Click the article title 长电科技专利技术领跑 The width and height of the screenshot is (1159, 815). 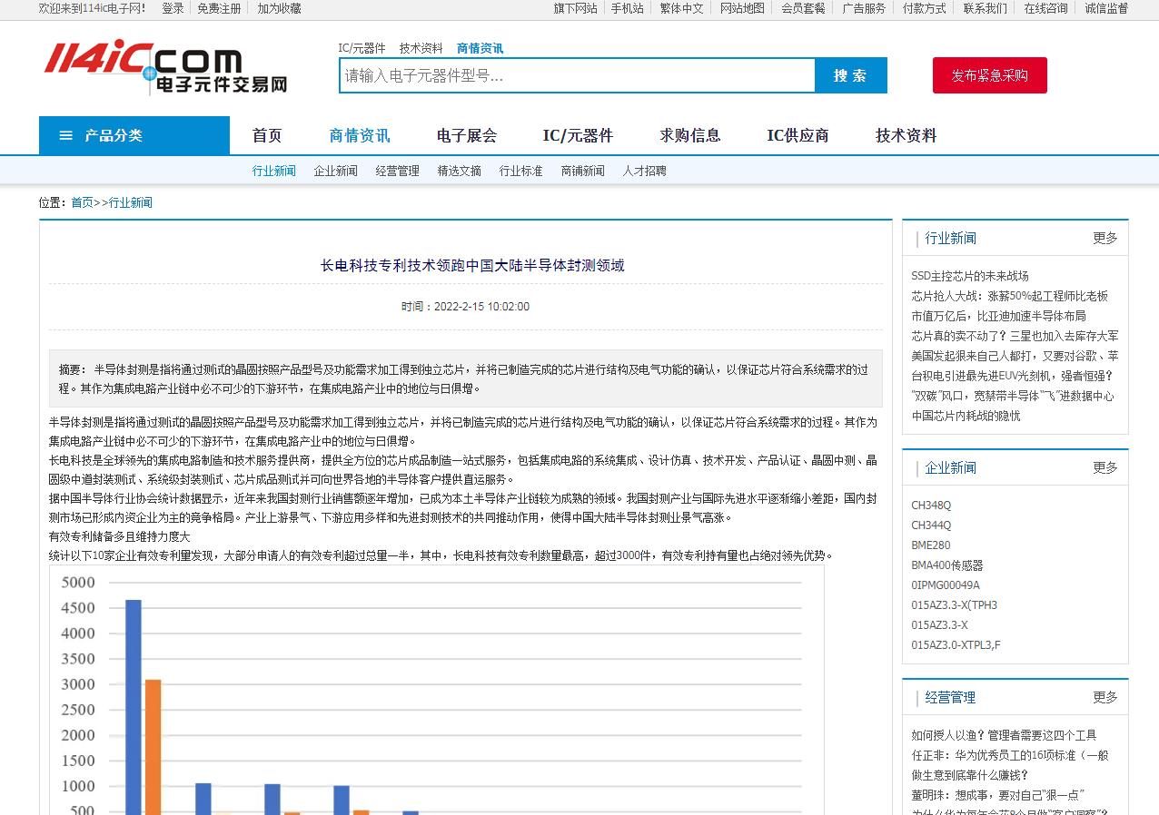coord(472,265)
